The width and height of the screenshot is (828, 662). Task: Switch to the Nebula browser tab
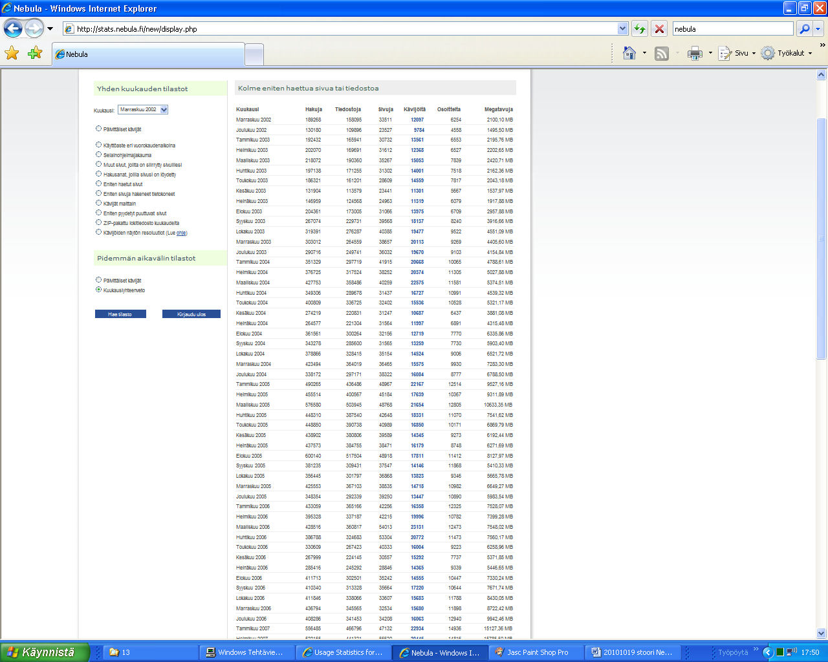click(148, 54)
